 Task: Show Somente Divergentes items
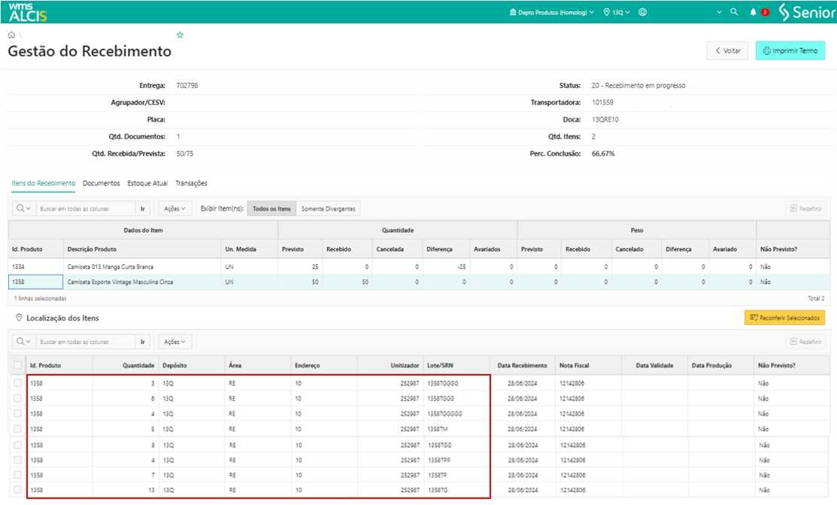(328, 208)
